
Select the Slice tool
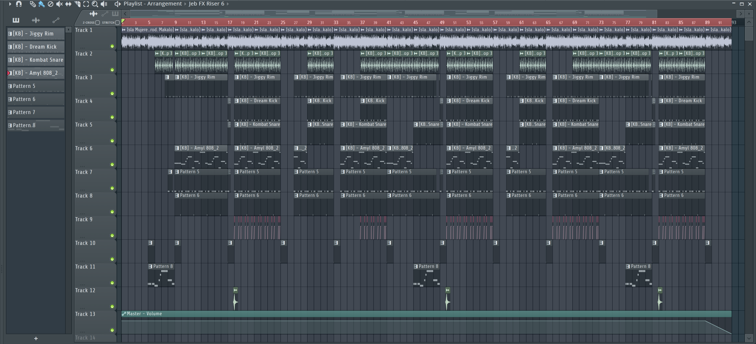(x=77, y=4)
